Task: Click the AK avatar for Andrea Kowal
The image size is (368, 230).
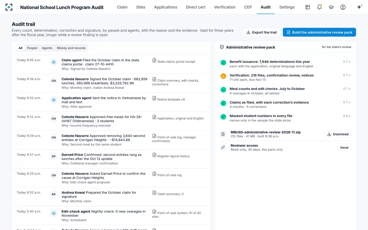Action: point(54,194)
